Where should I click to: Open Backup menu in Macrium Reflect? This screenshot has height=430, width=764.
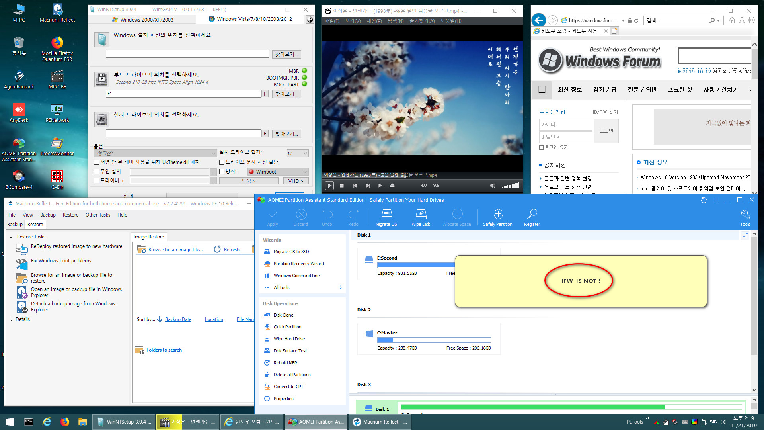click(x=48, y=215)
